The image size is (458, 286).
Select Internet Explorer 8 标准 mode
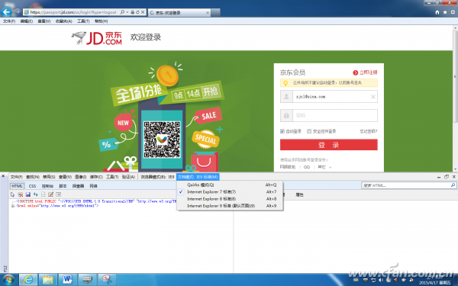click(x=230, y=199)
